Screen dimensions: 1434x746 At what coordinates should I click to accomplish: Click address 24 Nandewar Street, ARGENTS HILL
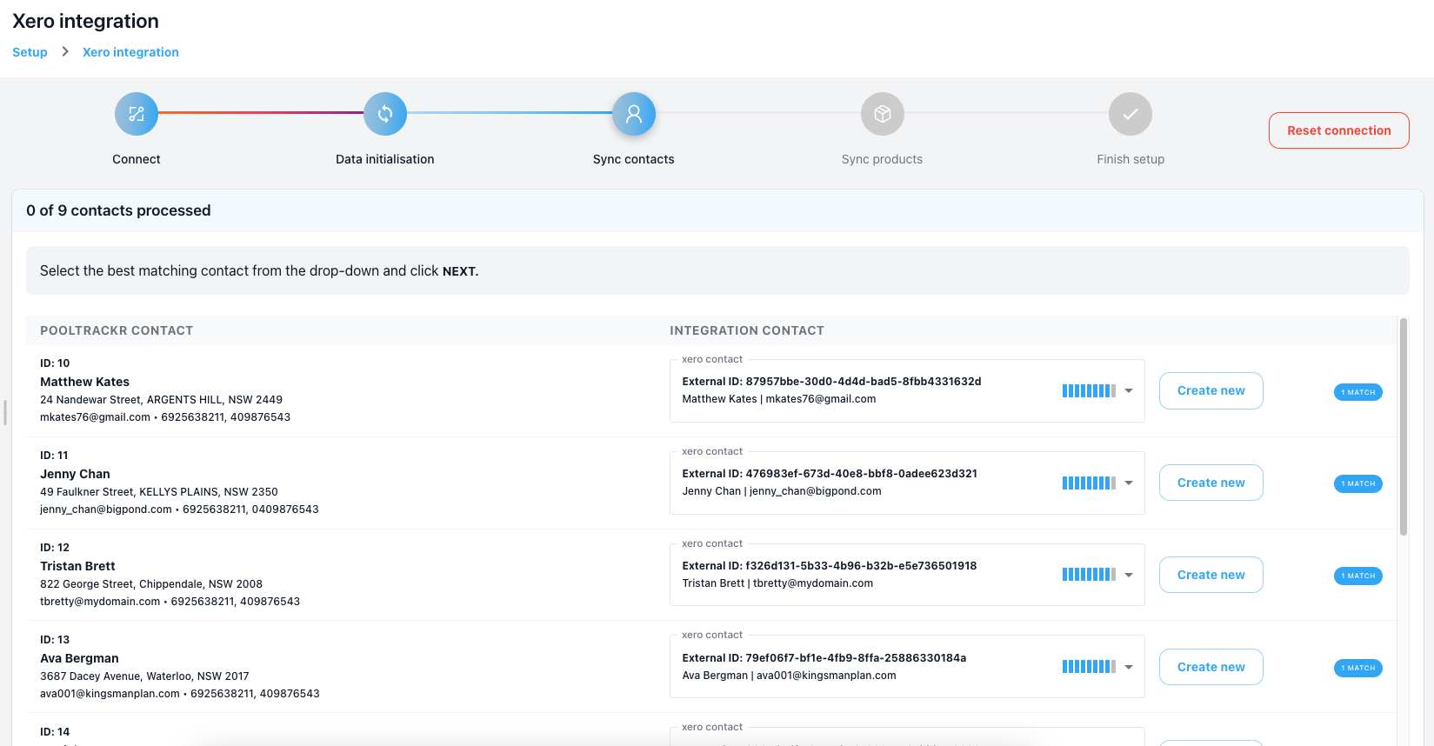point(161,400)
